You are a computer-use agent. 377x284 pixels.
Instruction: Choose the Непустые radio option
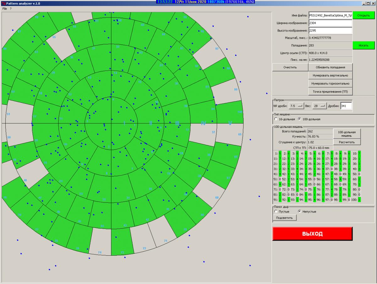[x=299, y=212]
